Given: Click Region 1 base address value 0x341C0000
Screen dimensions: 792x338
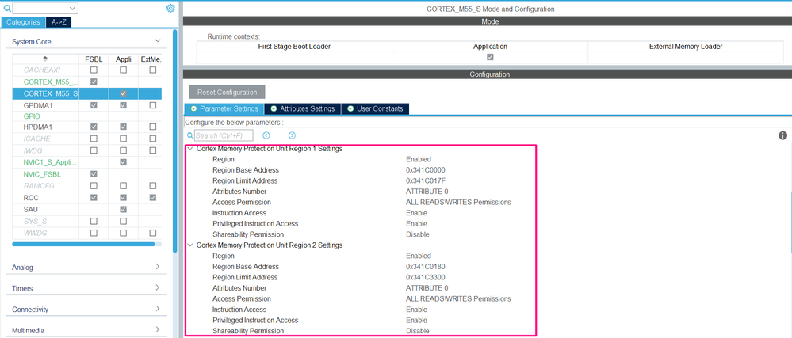Looking at the screenshot, I should [x=426, y=170].
